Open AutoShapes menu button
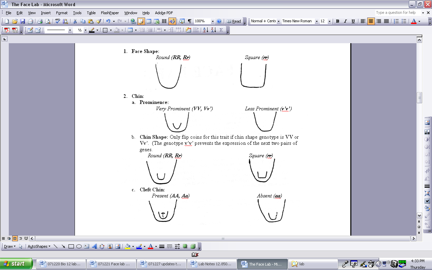This screenshot has width=432, height=270. coord(39,246)
